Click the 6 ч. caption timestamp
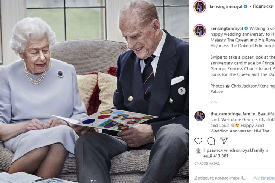 214,101
